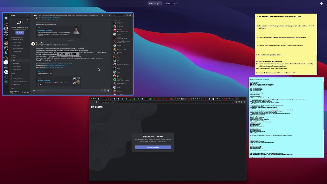Collapse the Voice channel category
The width and height of the screenshot is (327, 184).
[12, 88]
